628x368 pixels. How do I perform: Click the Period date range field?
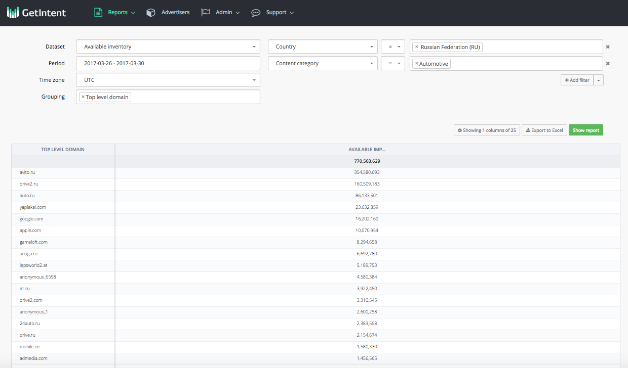168,63
